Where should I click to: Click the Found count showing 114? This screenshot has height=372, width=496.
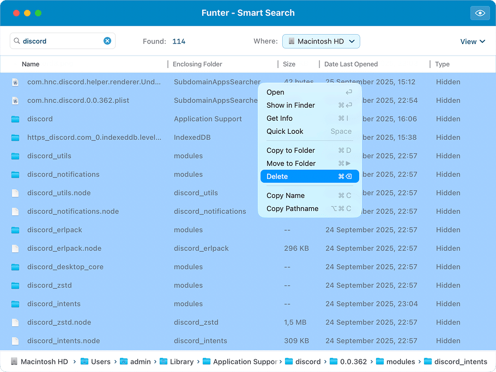179,41
